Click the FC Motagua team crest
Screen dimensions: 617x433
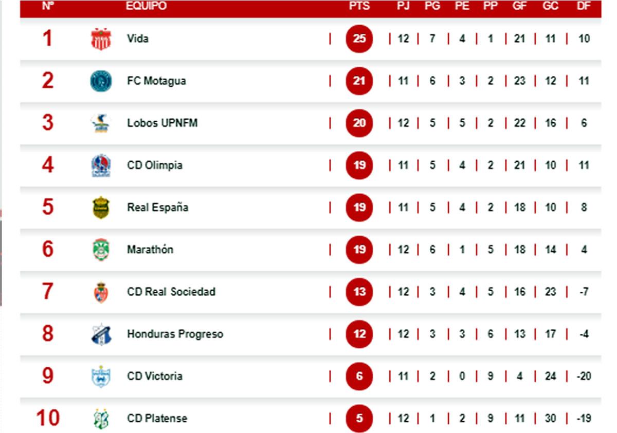click(101, 81)
